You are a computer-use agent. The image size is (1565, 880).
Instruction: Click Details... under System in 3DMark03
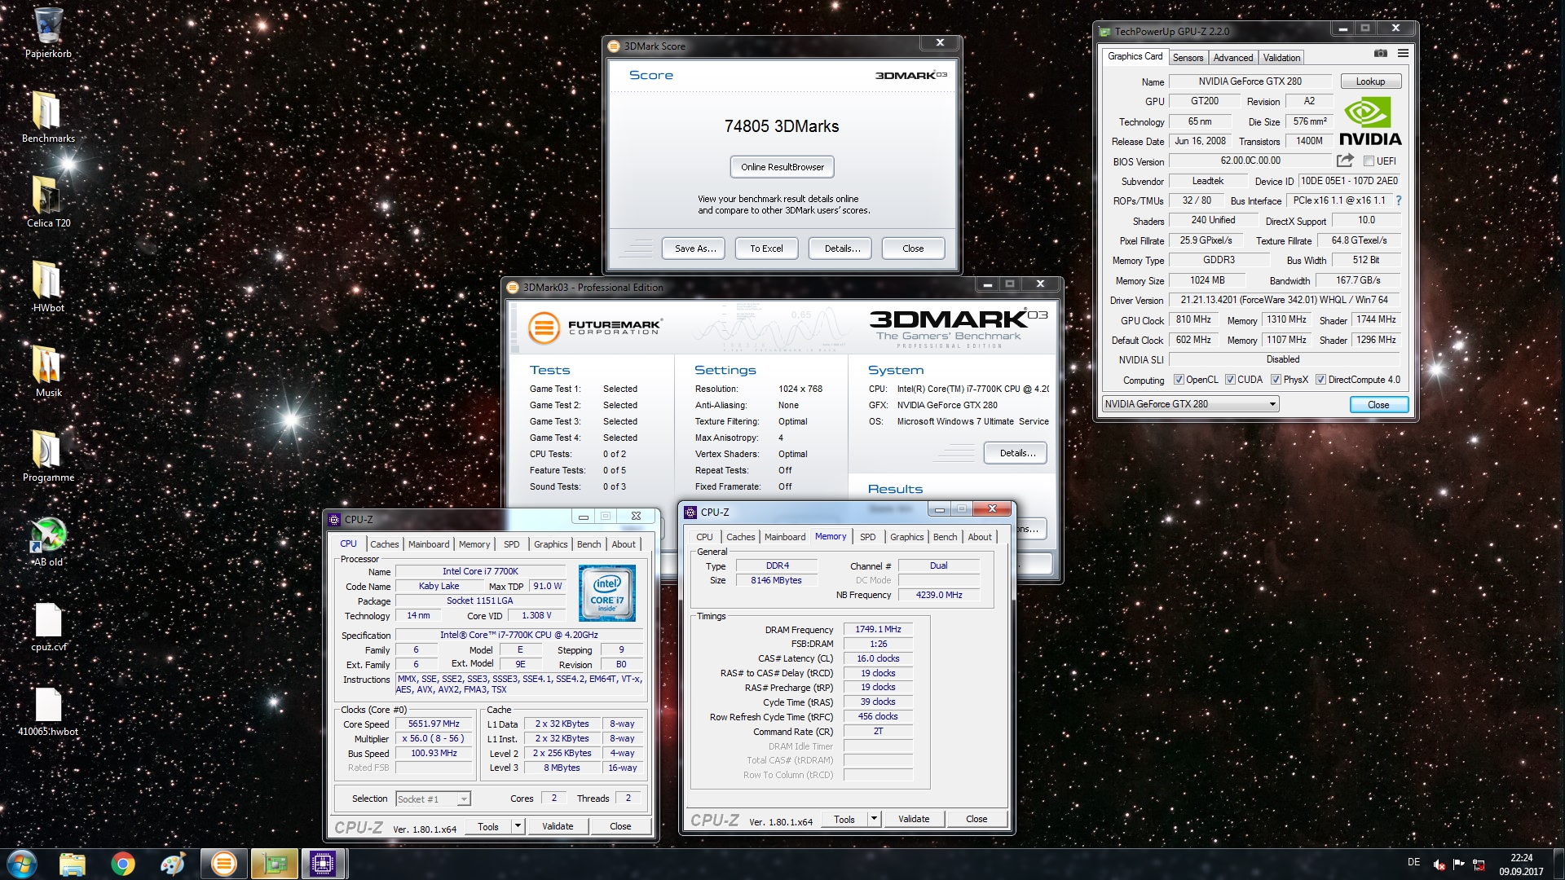[1016, 453]
